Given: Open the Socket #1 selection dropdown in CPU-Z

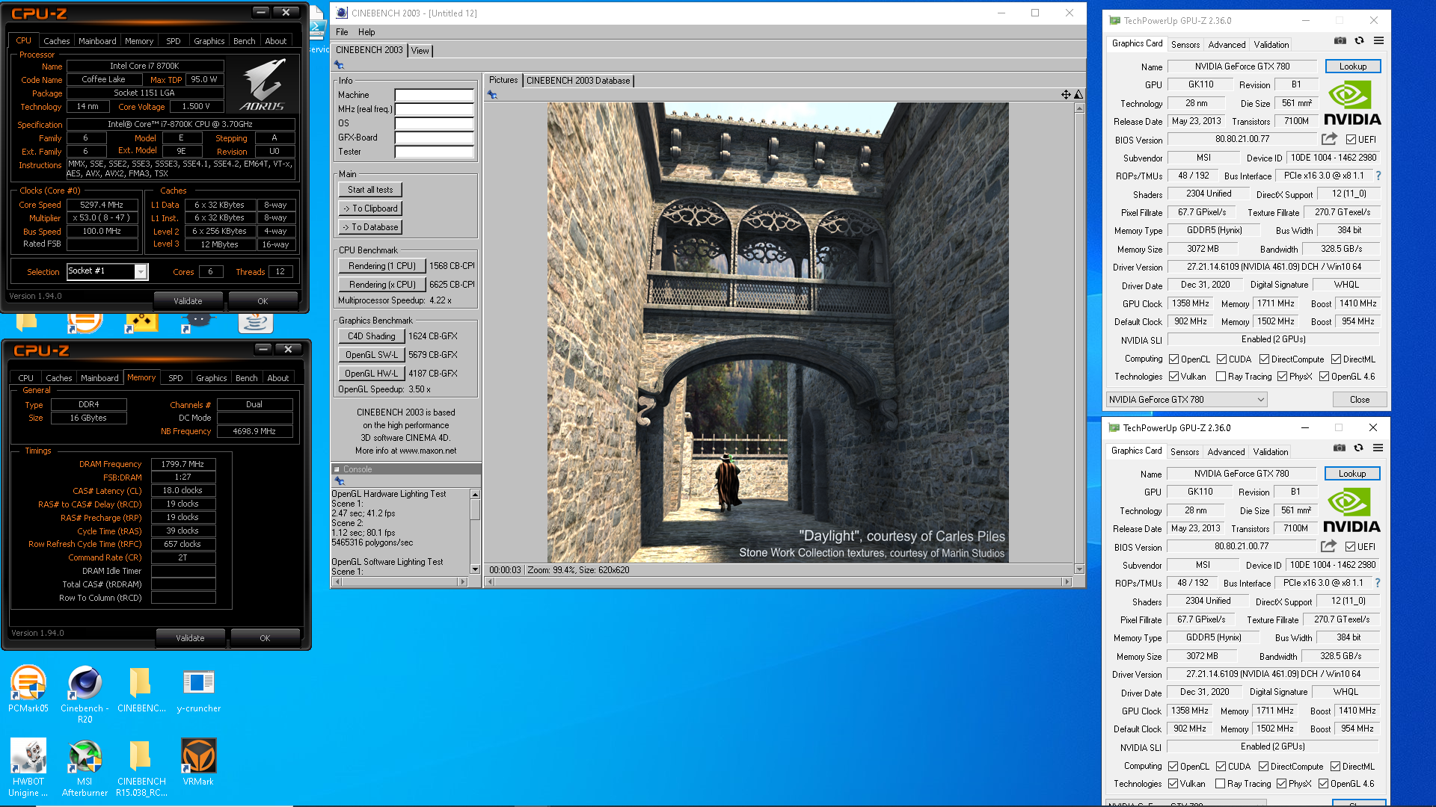Looking at the screenshot, I should 140,272.
